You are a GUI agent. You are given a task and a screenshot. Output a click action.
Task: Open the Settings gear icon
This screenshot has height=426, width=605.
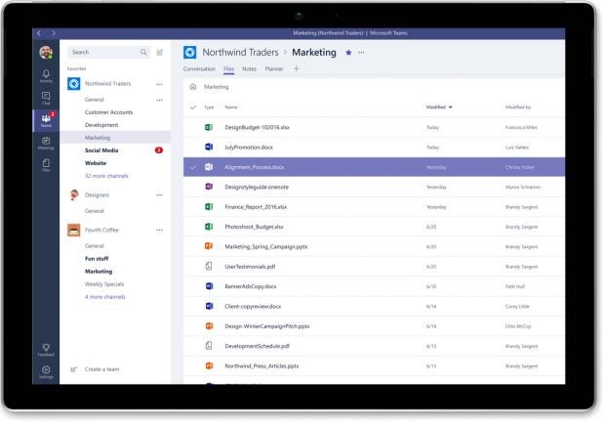coord(46,372)
